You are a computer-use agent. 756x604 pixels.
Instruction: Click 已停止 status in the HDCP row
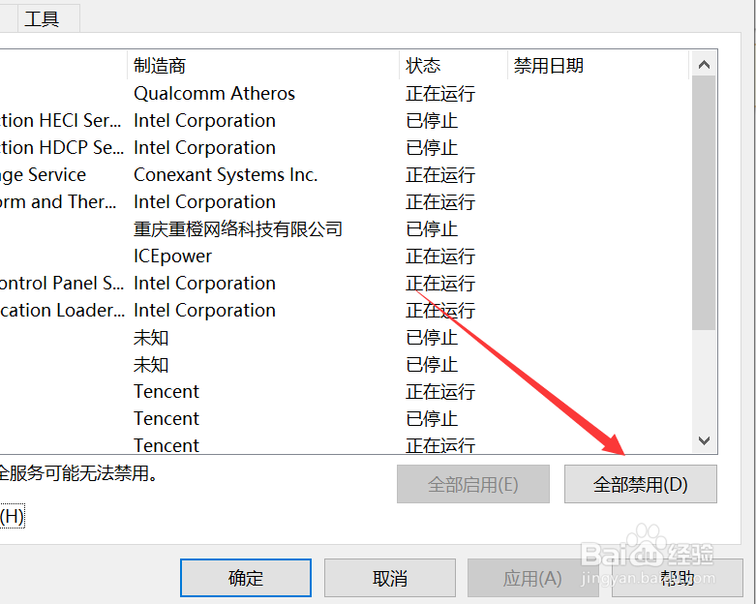432,147
